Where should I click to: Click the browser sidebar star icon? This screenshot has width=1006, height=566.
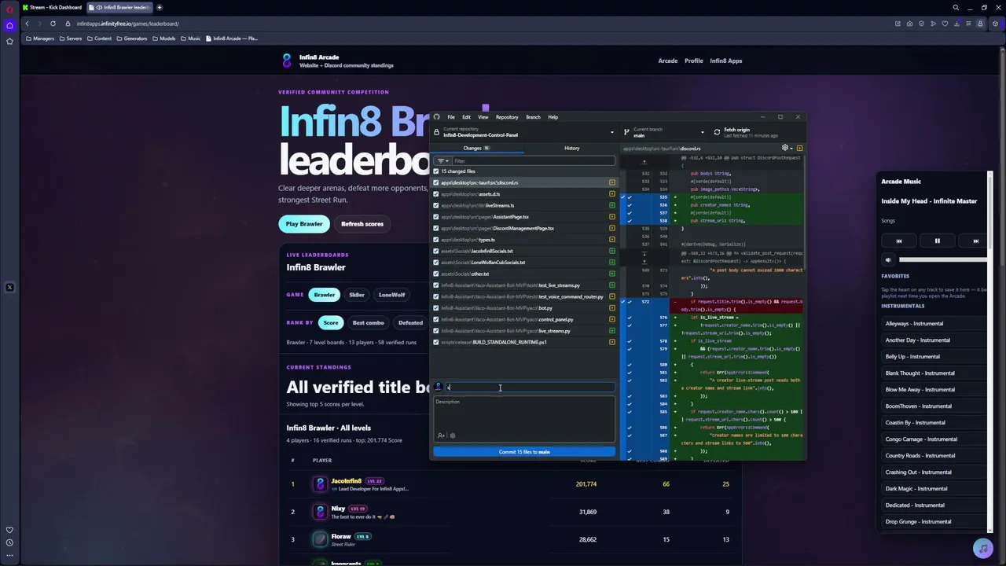pos(9,41)
